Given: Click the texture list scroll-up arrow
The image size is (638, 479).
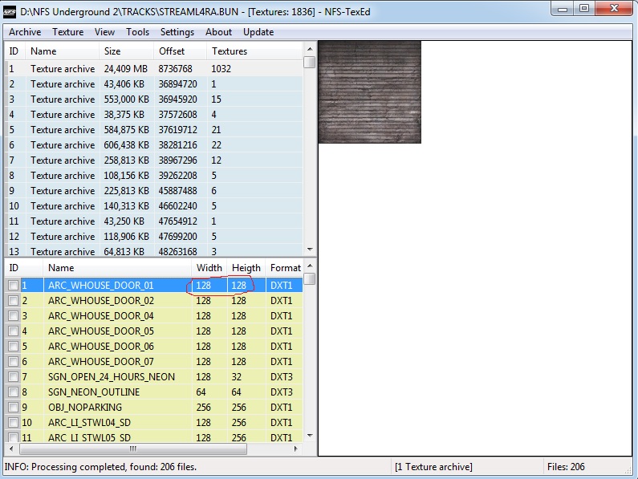Looking at the screenshot, I should point(310,266).
